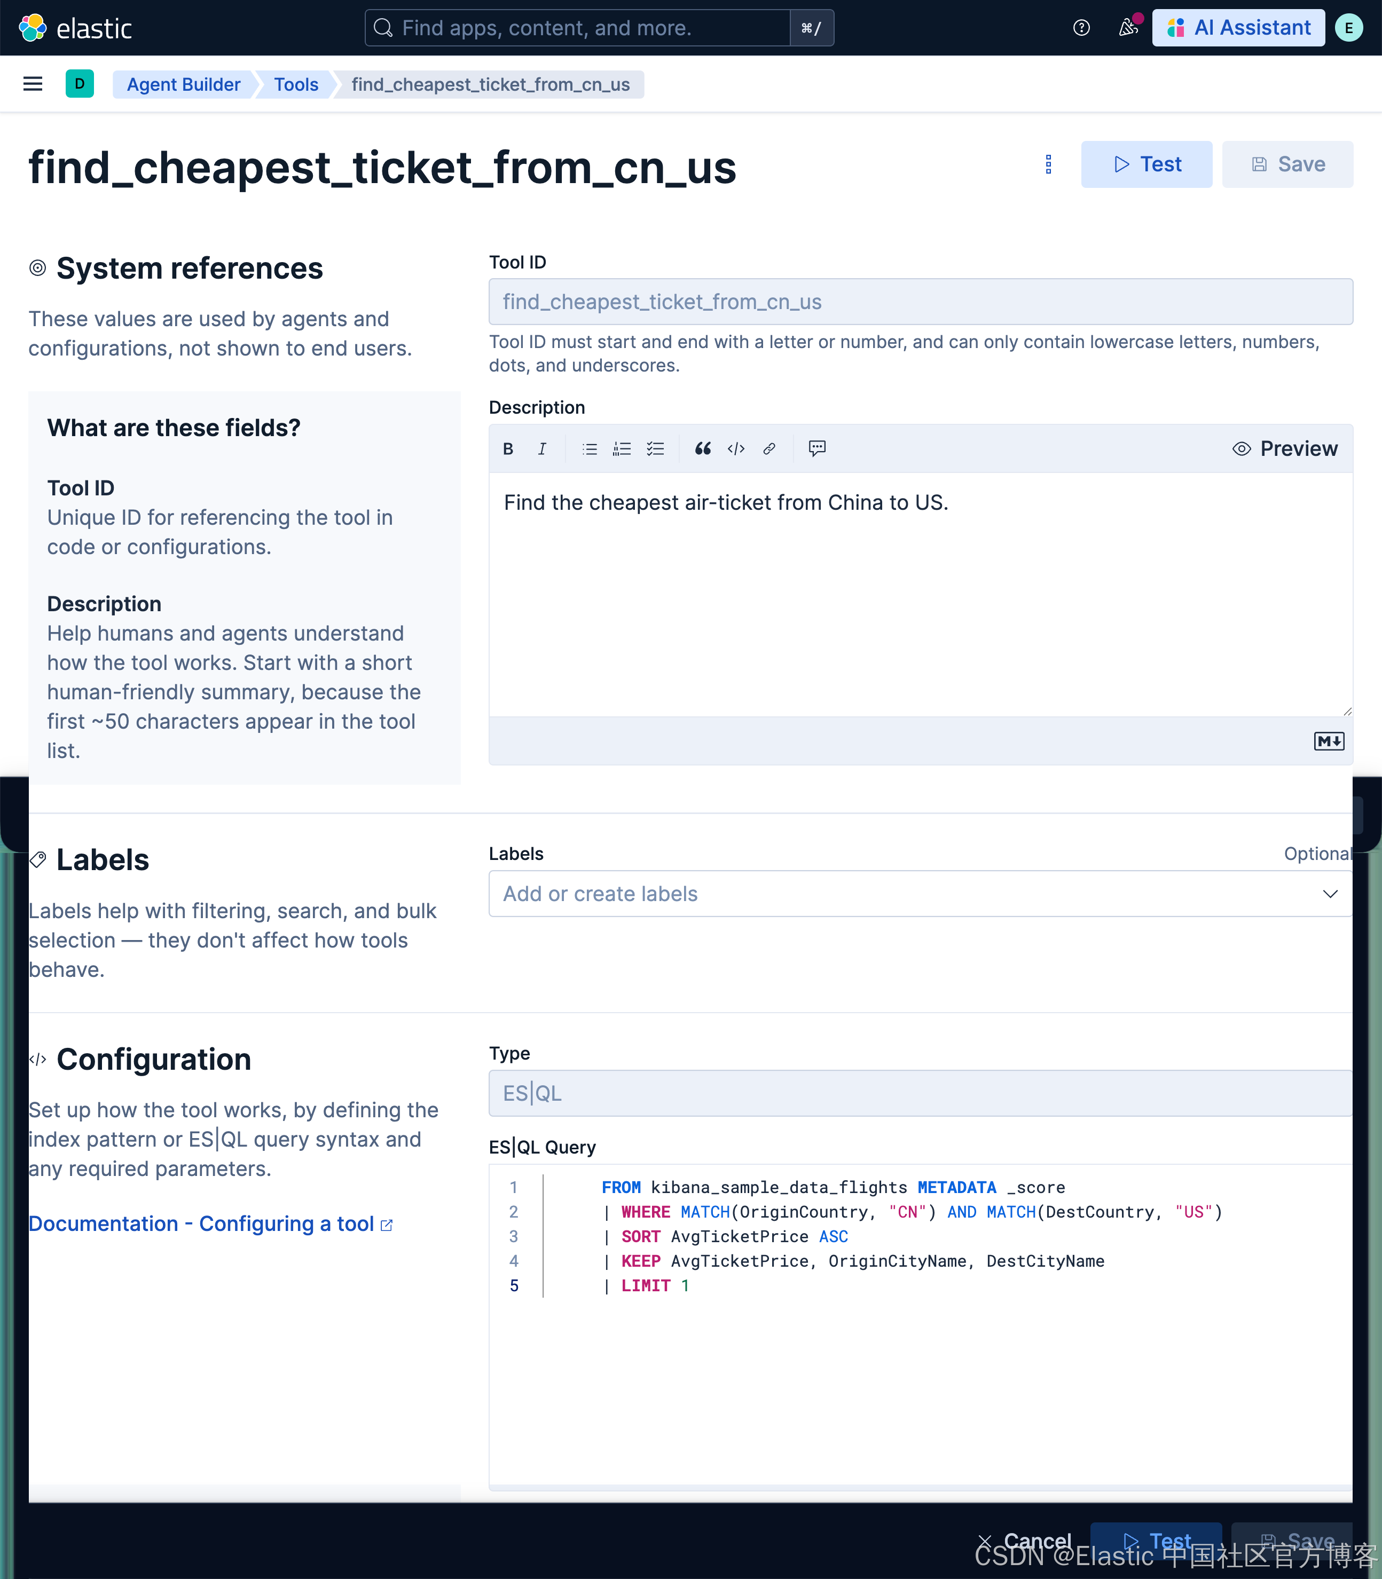
Task: Insert unordered bullet list
Action: pyautogui.click(x=590, y=449)
